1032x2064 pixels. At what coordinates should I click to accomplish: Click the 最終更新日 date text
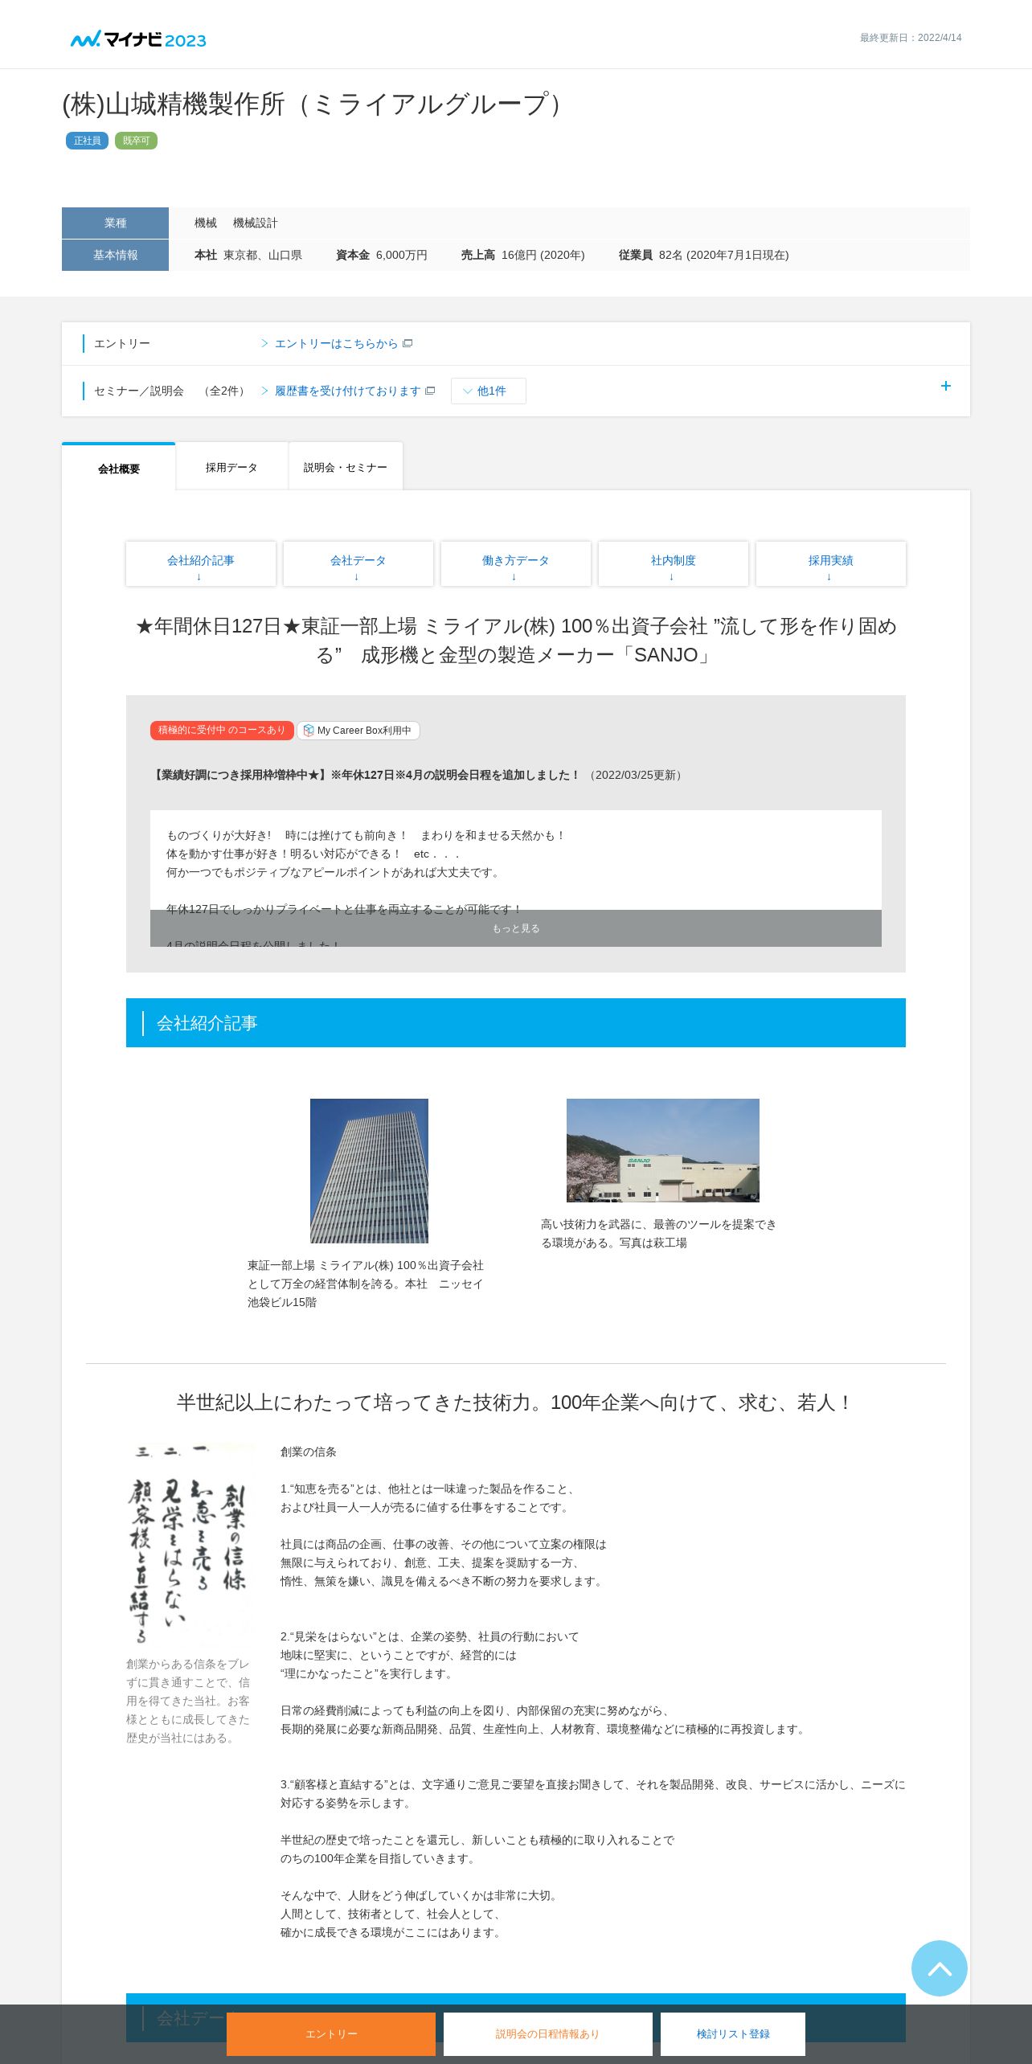coord(911,38)
